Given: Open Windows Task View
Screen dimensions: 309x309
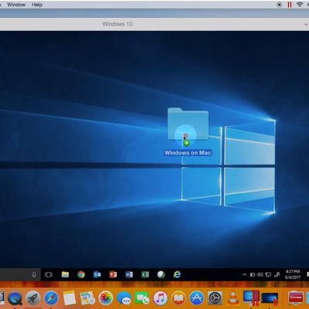Looking at the screenshot, I should (x=49, y=274).
